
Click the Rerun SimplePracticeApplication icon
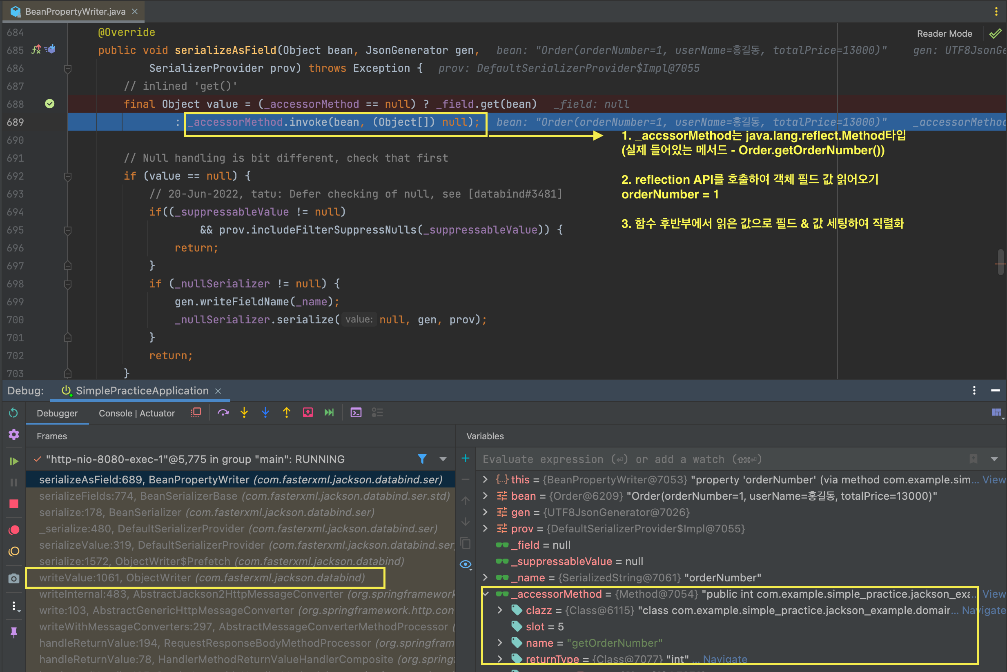click(x=13, y=413)
